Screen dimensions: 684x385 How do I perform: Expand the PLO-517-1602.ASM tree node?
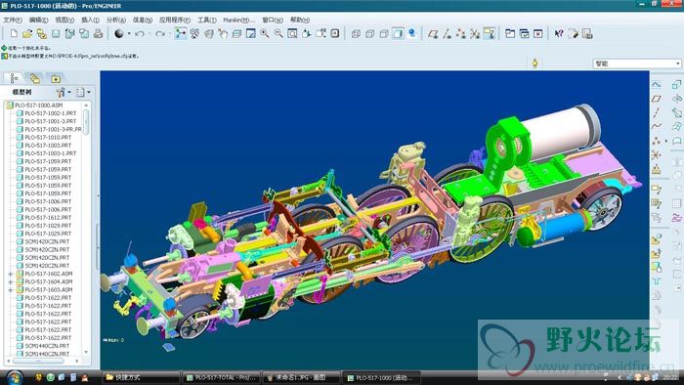tap(10, 274)
